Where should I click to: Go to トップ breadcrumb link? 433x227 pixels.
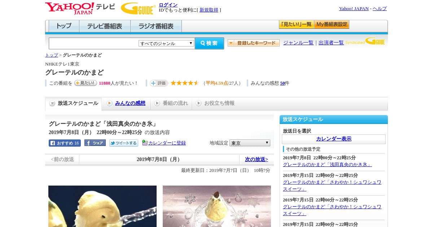point(52,55)
